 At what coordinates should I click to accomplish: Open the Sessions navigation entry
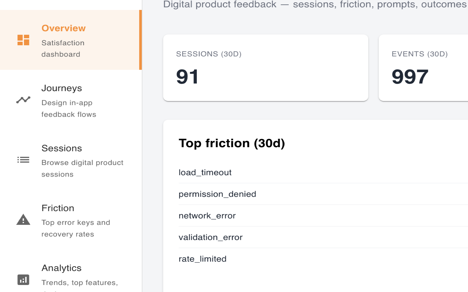click(x=70, y=160)
